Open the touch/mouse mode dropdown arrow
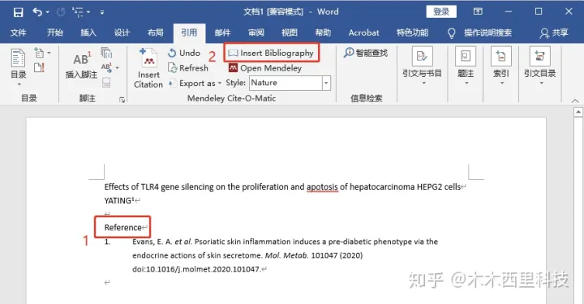Screen dimensions: 584x304 click(88, 13)
